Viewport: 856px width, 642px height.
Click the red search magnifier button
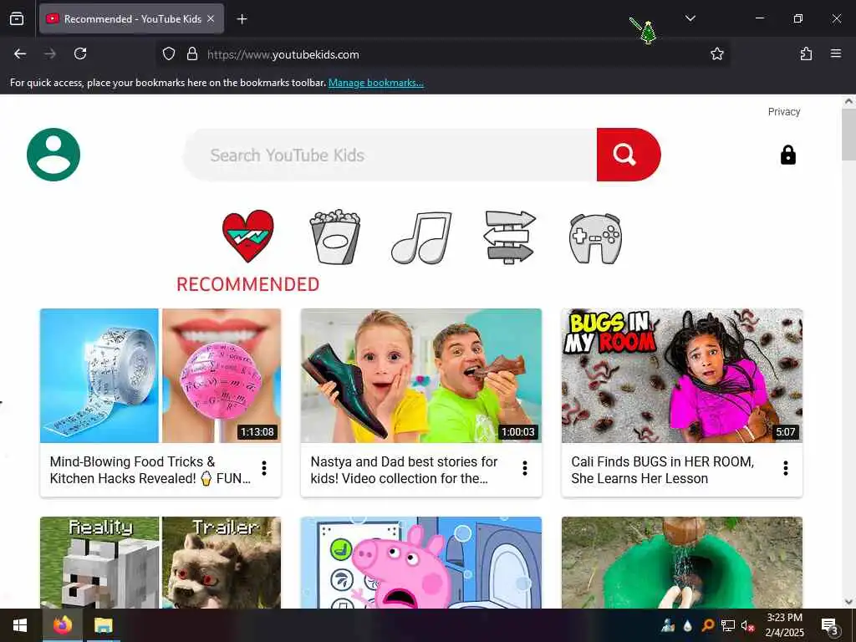click(x=629, y=155)
